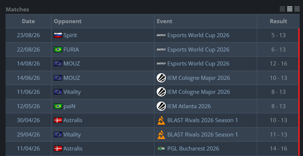Open the paiN opponent link
303x156 pixels.
(x=69, y=106)
